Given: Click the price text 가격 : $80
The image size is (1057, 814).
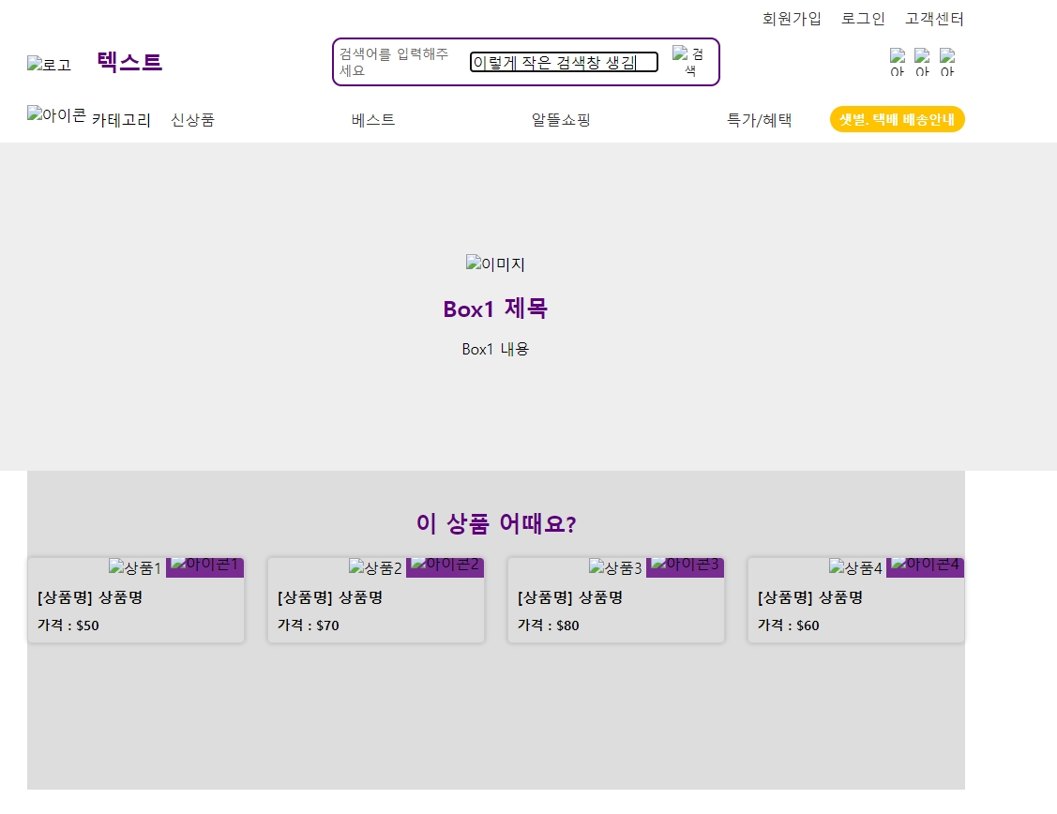Looking at the screenshot, I should tap(548, 626).
